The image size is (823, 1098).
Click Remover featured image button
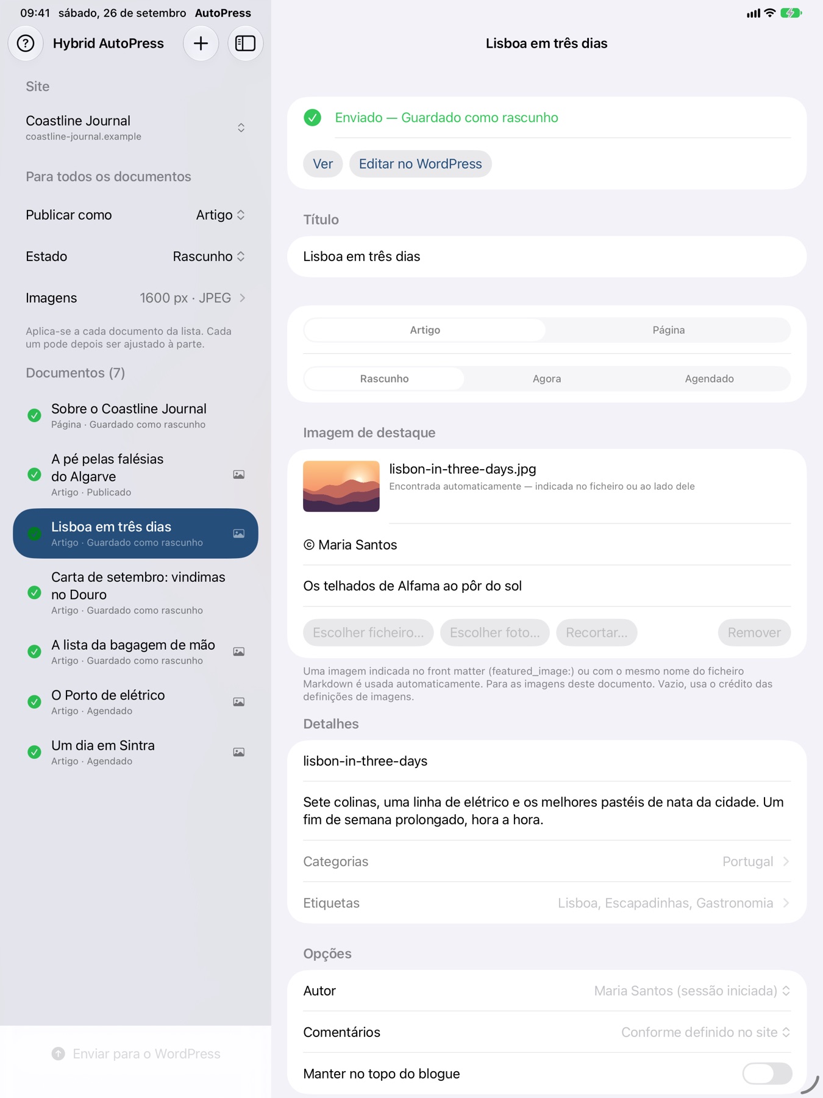[x=754, y=633]
